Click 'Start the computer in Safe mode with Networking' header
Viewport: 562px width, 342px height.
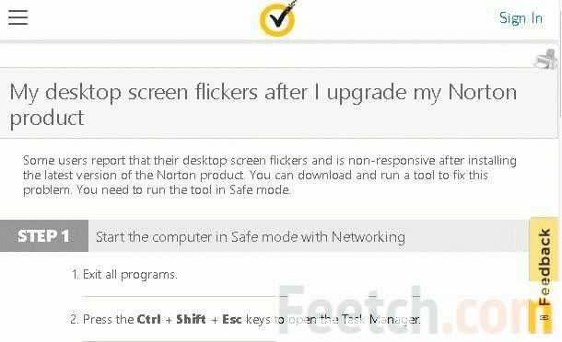[x=251, y=237]
